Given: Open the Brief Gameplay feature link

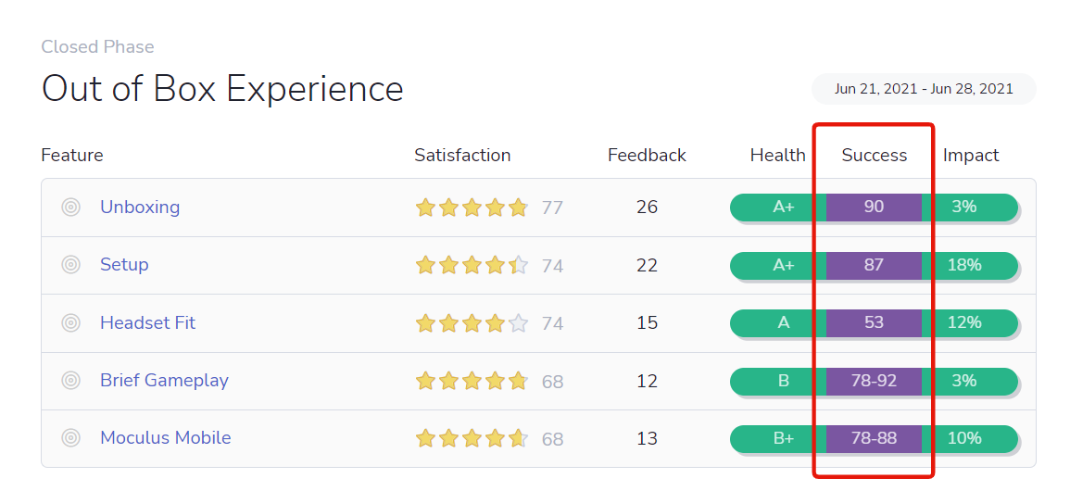Looking at the screenshot, I should [x=164, y=381].
